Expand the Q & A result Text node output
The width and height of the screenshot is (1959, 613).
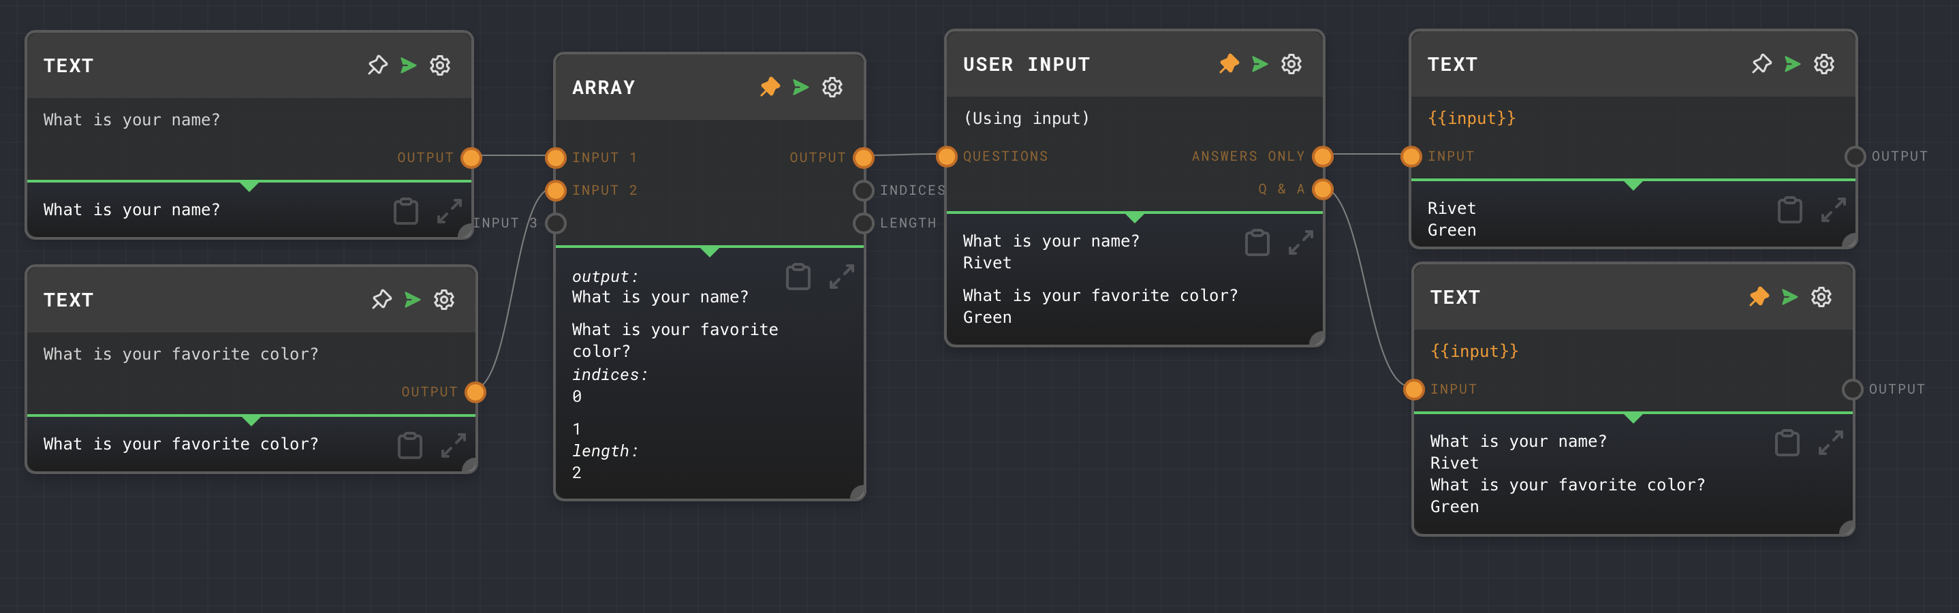pos(1830,443)
